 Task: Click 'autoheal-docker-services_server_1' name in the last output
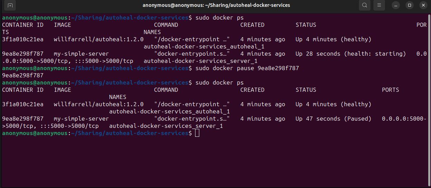click(166, 126)
